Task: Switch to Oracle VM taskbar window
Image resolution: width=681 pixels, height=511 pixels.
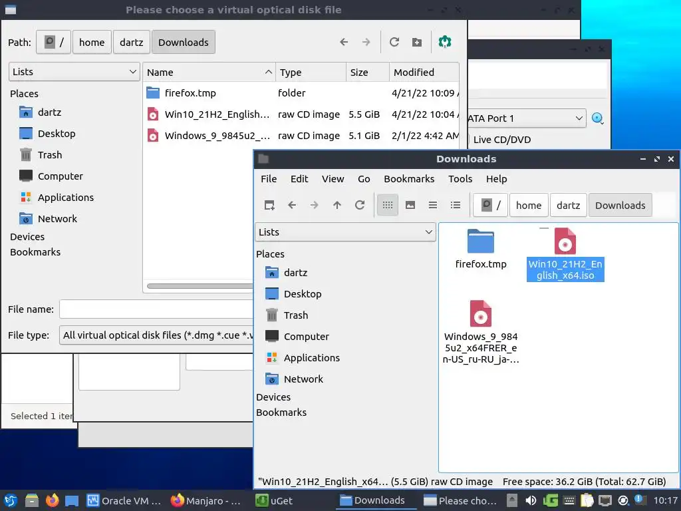Action: (124, 500)
